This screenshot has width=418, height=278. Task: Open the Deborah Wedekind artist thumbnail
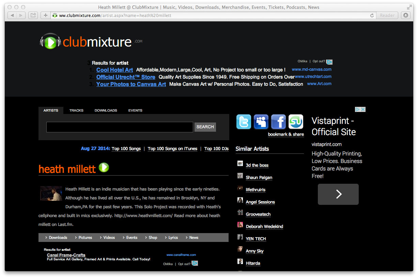click(240, 225)
